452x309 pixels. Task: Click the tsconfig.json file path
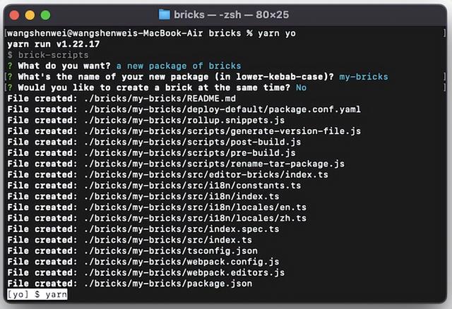tap(171, 251)
